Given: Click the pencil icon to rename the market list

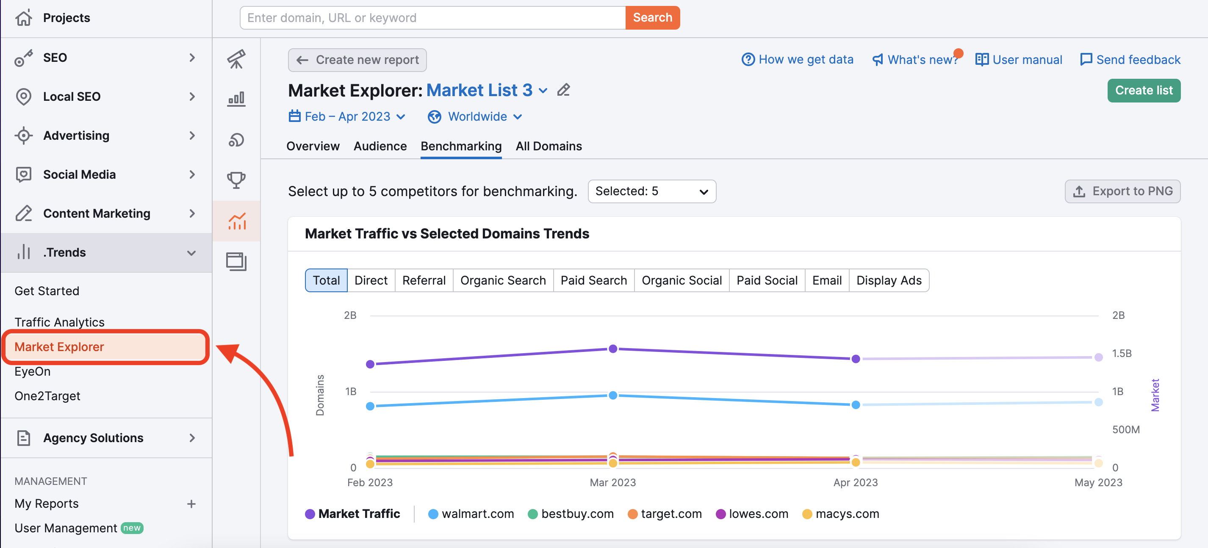Looking at the screenshot, I should click(564, 90).
